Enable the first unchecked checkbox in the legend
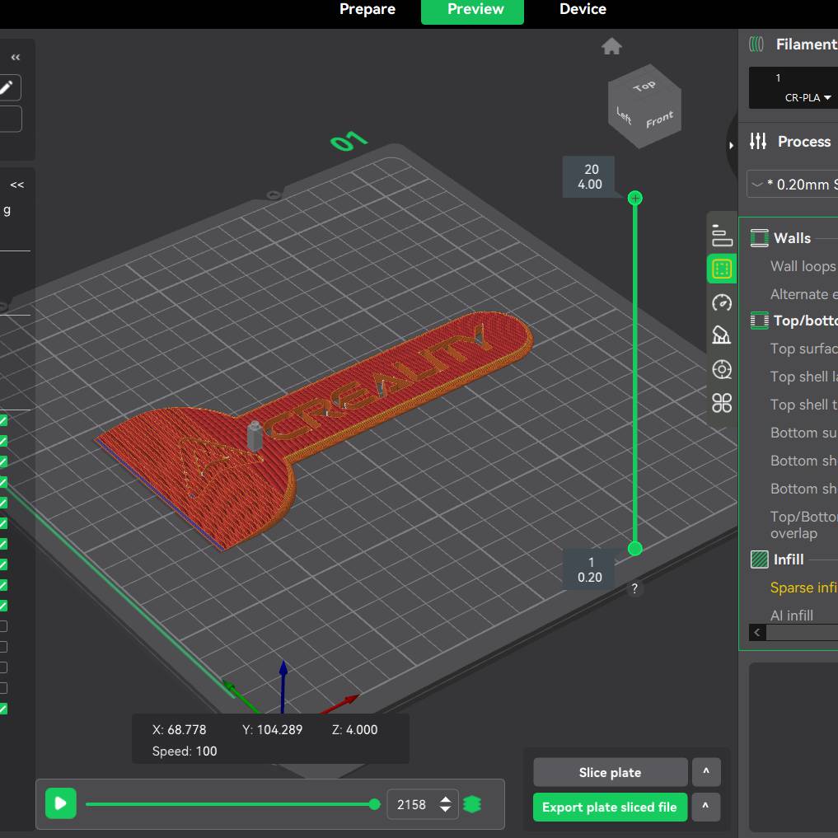 3,626
